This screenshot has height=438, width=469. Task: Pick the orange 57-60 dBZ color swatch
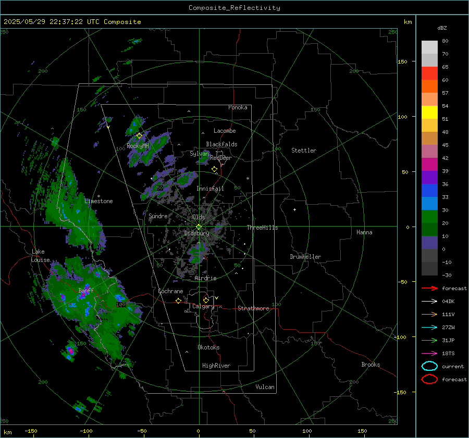click(x=429, y=86)
